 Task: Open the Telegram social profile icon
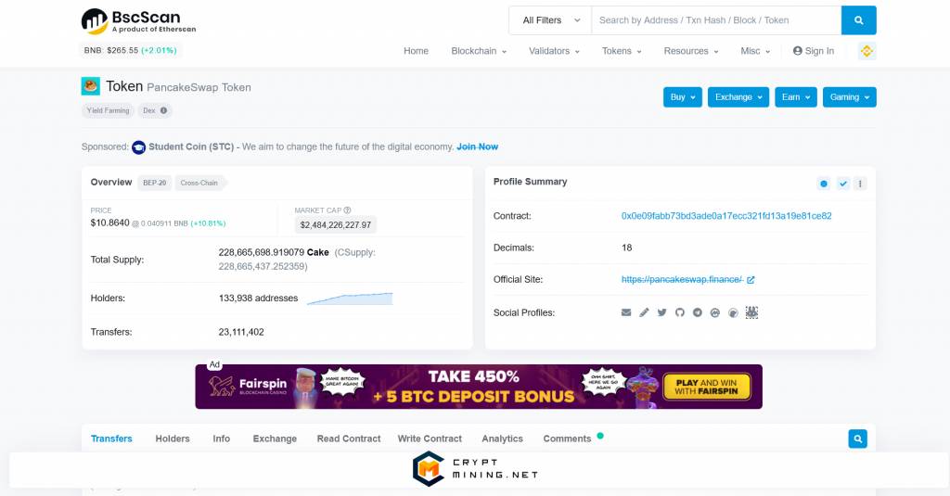[x=698, y=312]
